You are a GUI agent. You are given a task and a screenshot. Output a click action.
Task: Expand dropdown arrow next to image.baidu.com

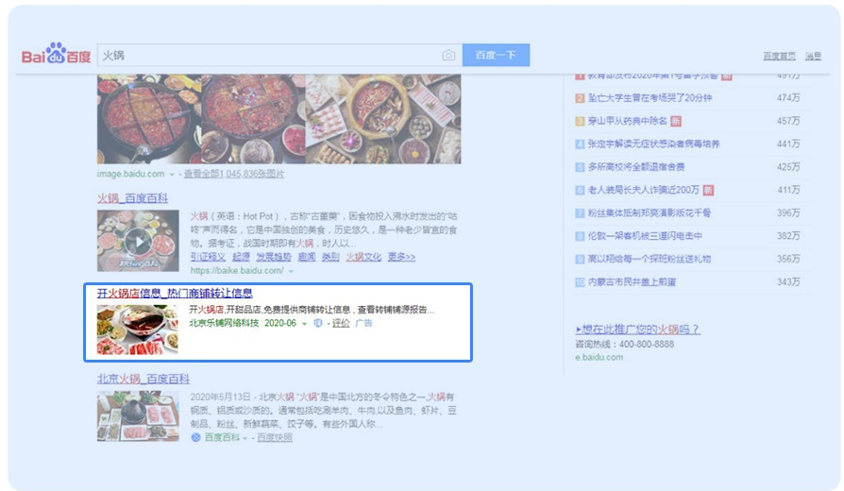[x=172, y=175]
